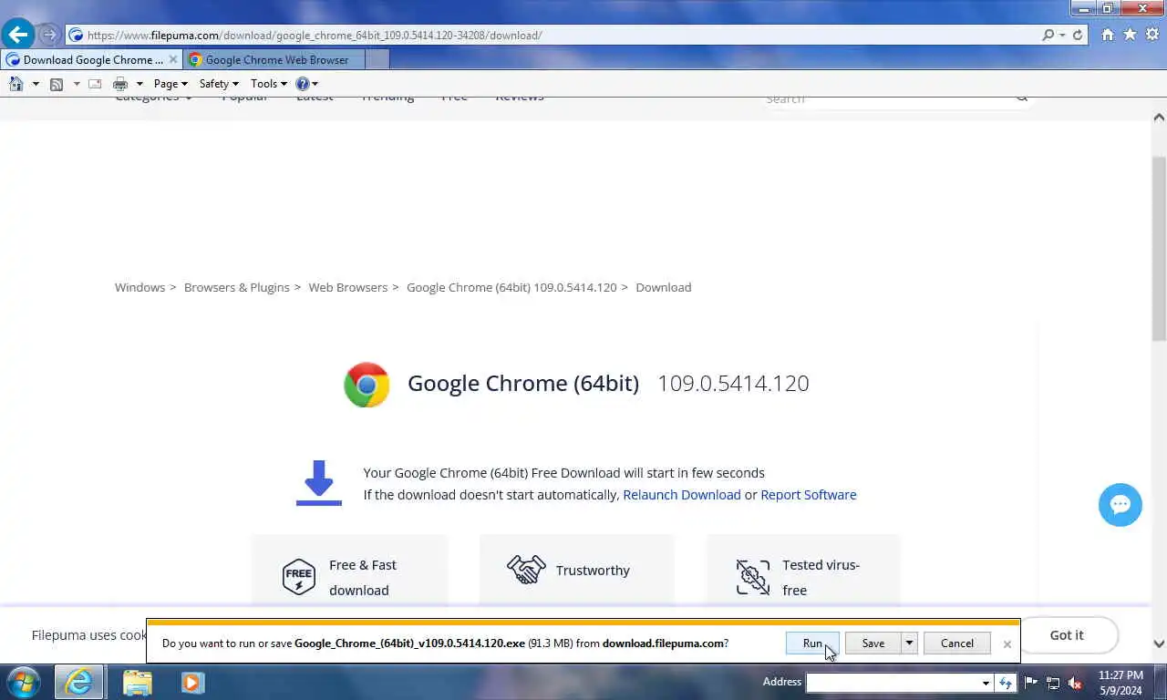Click the Got it cookie button

1067,635
